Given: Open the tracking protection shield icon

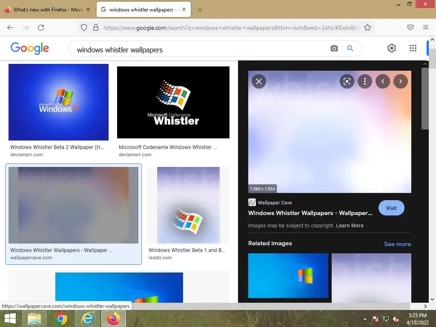Looking at the screenshot, I should click(84, 27).
